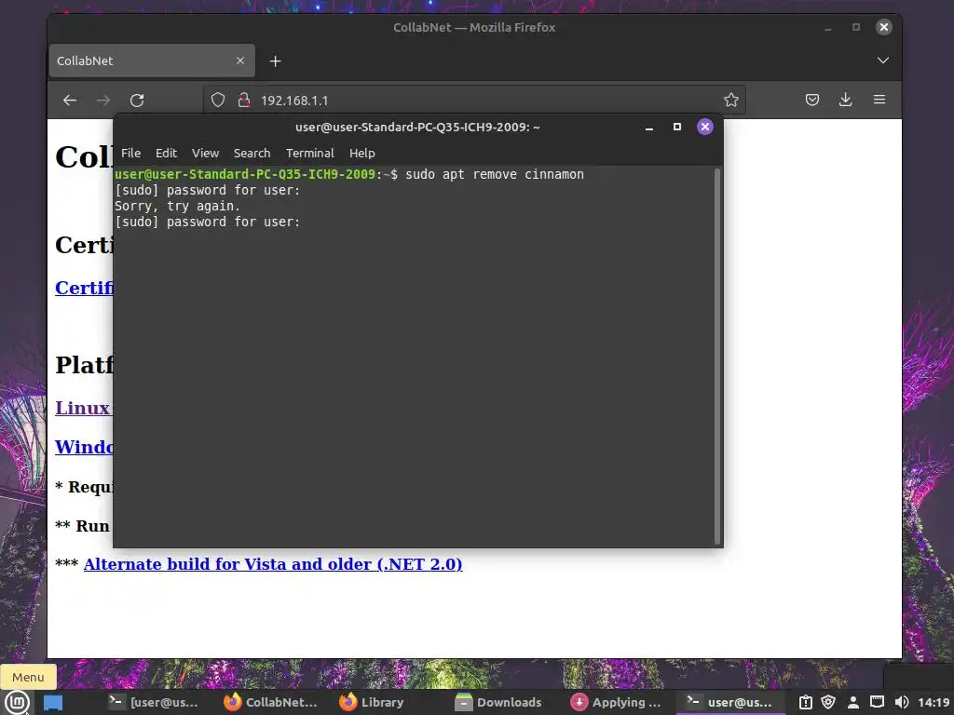This screenshot has height=715, width=954.
Task: Select active user terminal taskbar entry
Action: click(x=730, y=702)
